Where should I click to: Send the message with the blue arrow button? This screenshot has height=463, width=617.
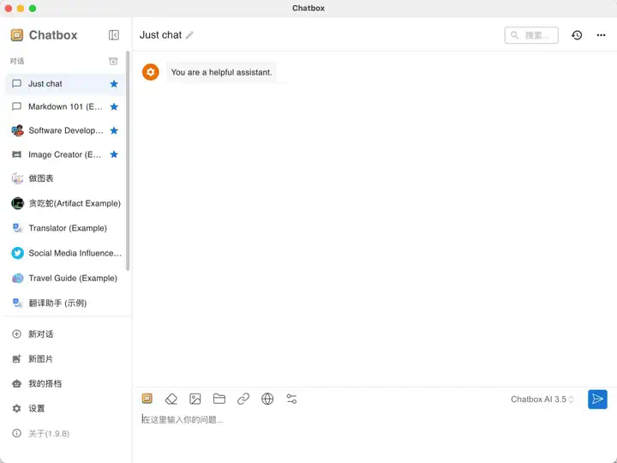click(597, 400)
